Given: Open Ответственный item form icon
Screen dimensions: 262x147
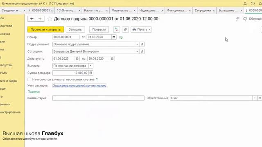Looking at the screenshot, I should point(260,98).
